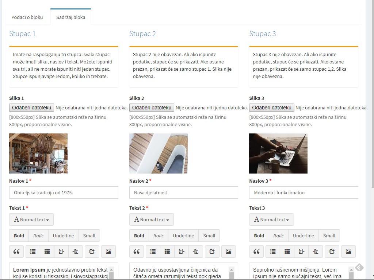The height and width of the screenshot is (280, 374).
Task: Switch to the Podaci o bloku tab
Action: (x=27, y=17)
